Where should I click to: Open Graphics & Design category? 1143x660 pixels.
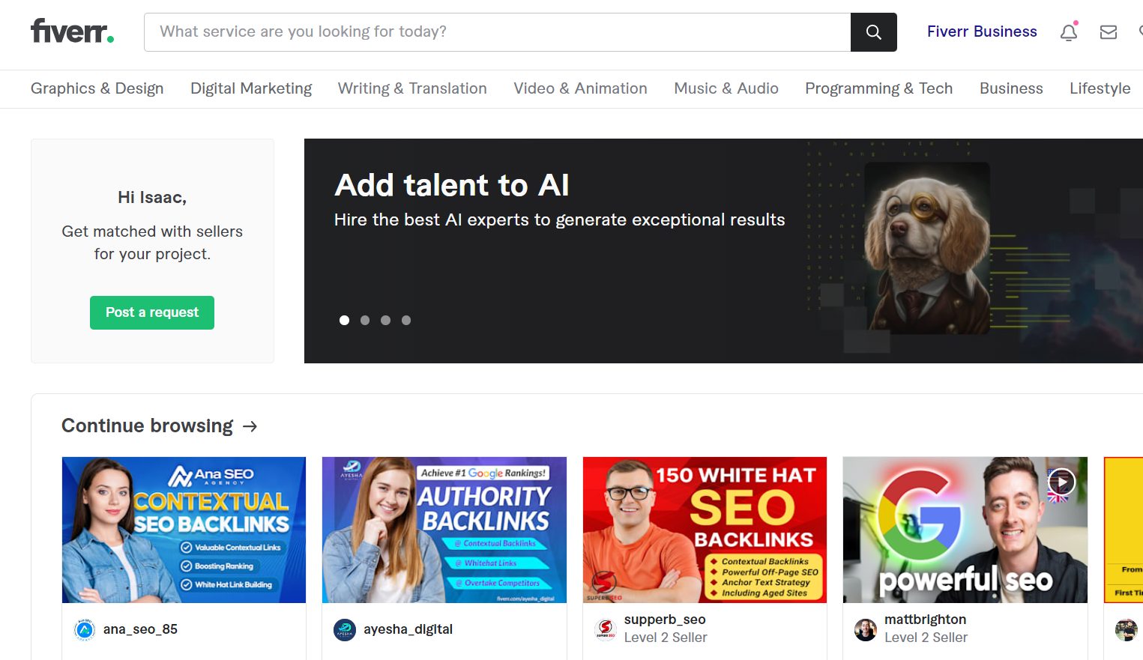point(97,88)
